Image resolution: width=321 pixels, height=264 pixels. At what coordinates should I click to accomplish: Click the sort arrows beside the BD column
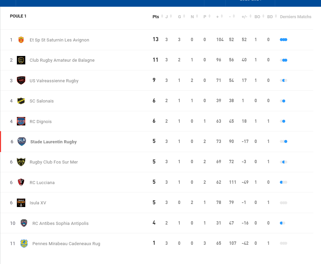click(x=276, y=17)
